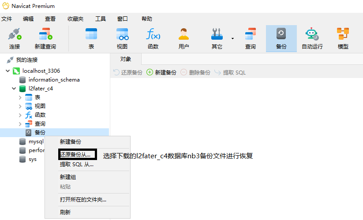Open the 其它 dropdown arrow
Viewport: 363px width, 220px height.
pyautogui.click(x=232, y=39)
